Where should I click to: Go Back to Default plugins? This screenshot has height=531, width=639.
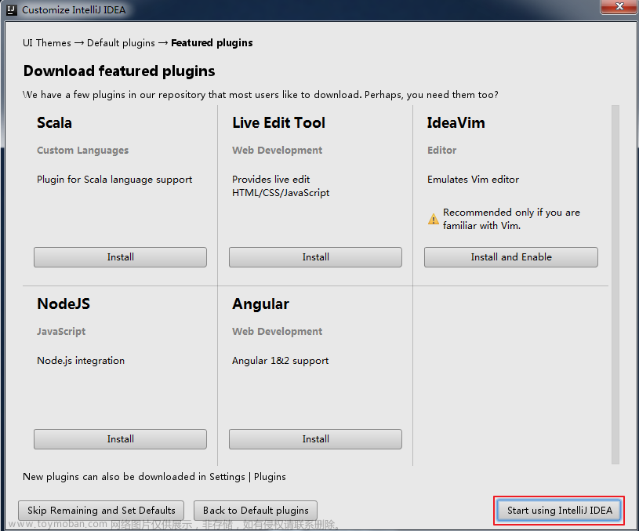click(256, 510)
